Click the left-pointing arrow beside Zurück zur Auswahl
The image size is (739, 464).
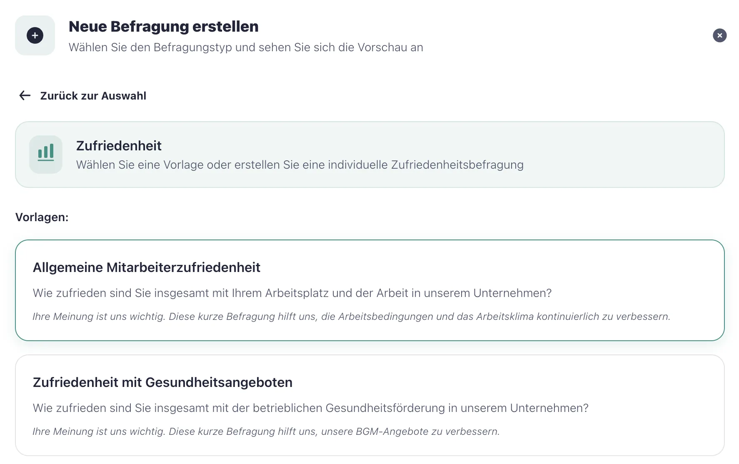point(25,95)
